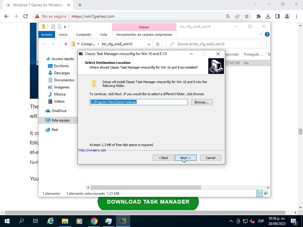This screenshot has width=303, height=227.
Task: Open the notification center icon
Action: pos(294,222)
